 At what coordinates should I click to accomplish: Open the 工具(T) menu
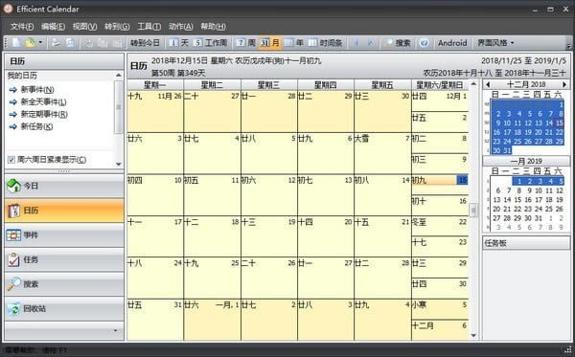149,27
